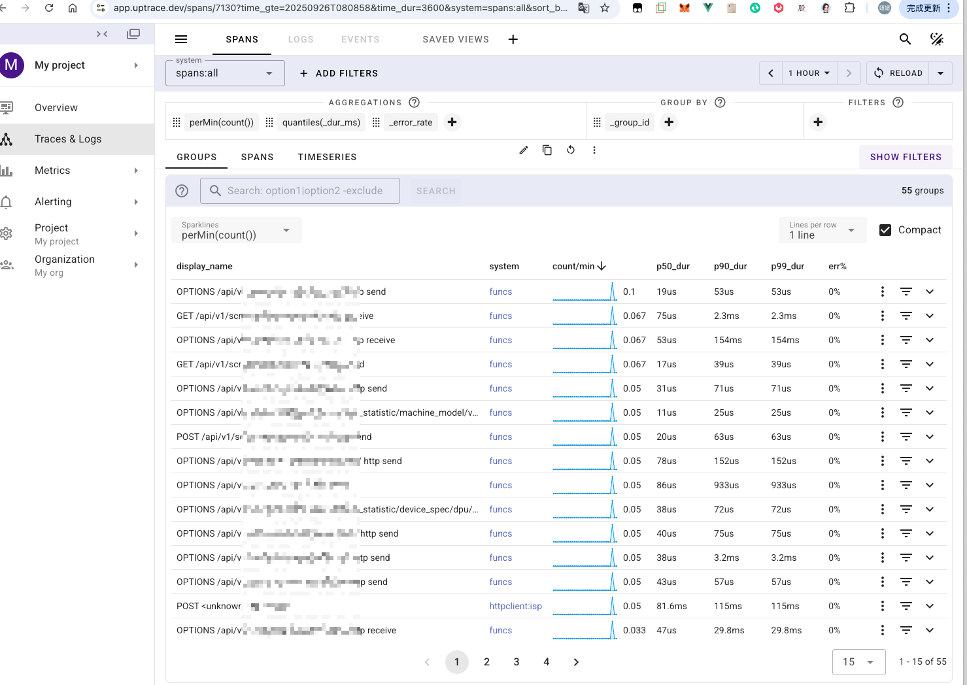967x685 pixels.
Task: Click the help icon next to AGGREGATIONS
Action: [414, 102]
